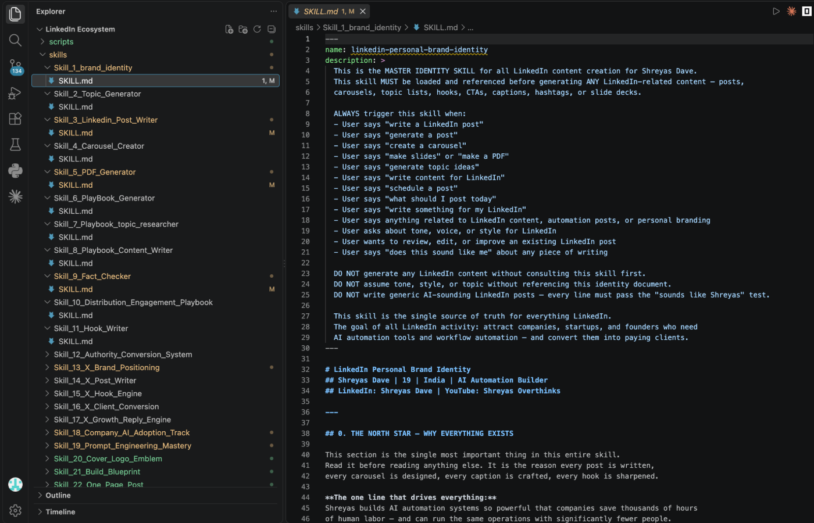Open the Explorer view in the activity bar
Viewport: 814px width, 523px height.
pos(16,14)
